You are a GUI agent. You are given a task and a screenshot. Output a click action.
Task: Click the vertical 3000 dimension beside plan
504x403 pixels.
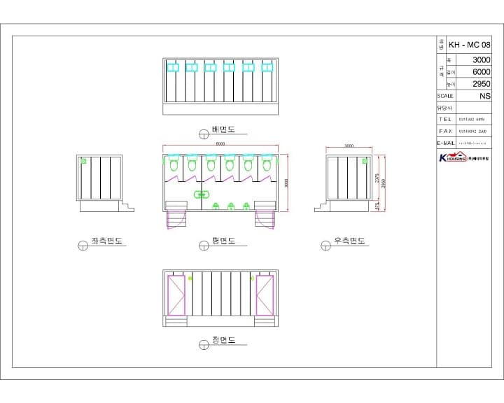[x=286, y=183]
